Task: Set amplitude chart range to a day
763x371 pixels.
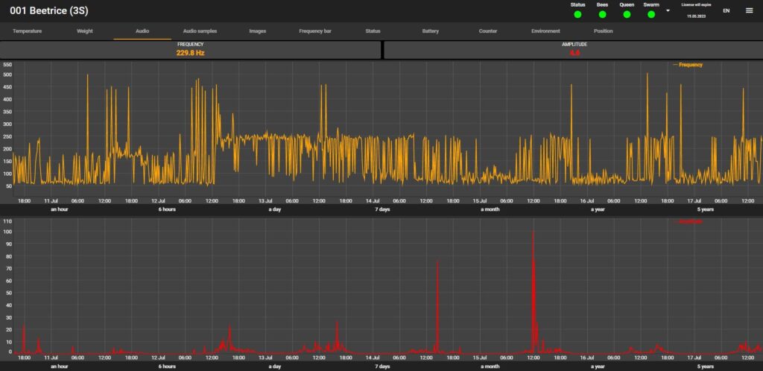Action: (x=274, y=367)
